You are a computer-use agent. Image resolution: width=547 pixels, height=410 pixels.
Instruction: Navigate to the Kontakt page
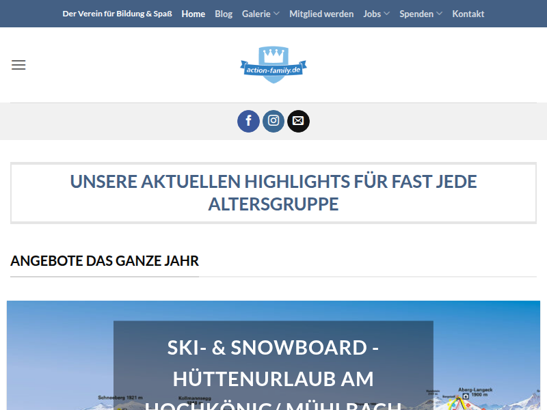point(468,14)
